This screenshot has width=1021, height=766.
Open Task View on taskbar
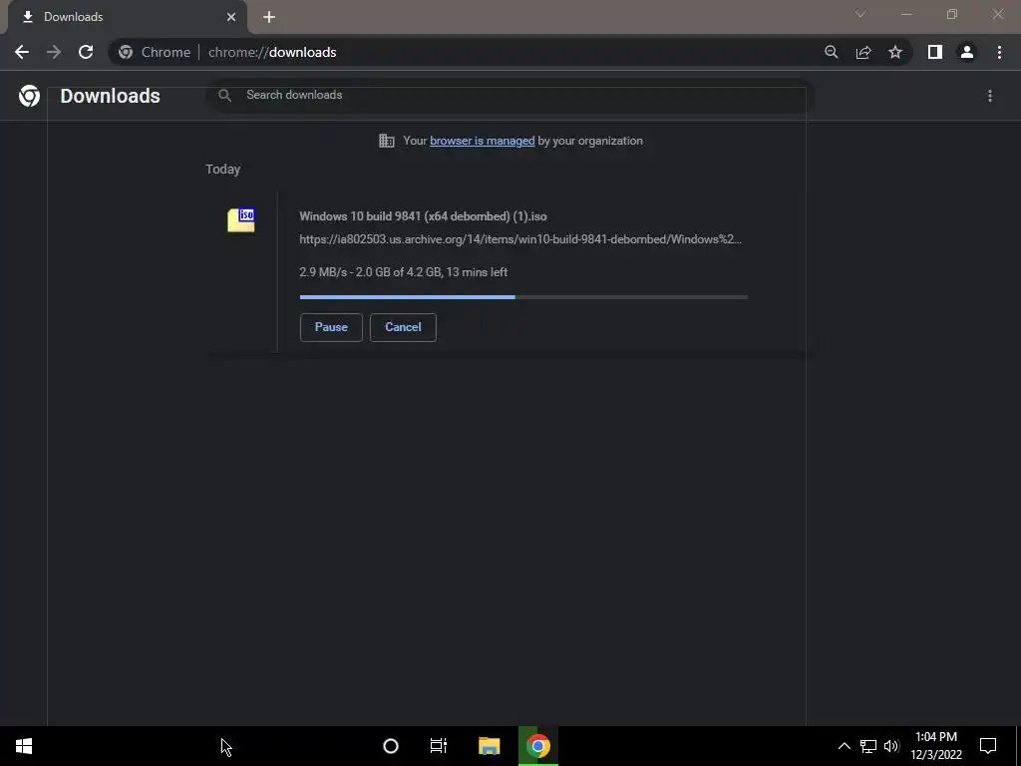point(439,746)
